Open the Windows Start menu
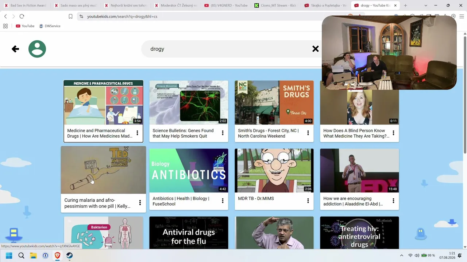Viewport: 467px width, 262px height. click(9, 255)
